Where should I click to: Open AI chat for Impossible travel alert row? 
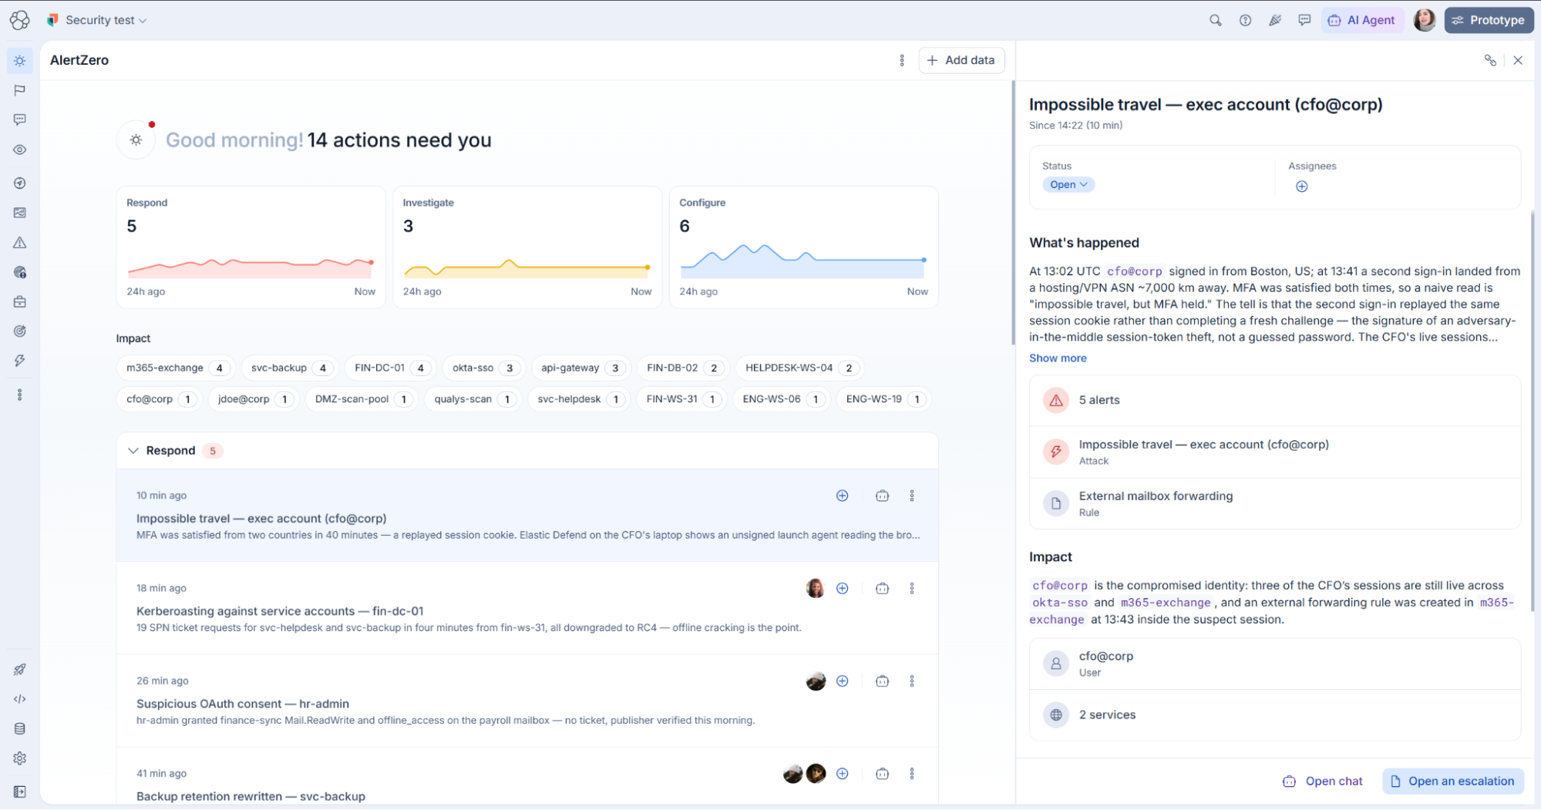click(x=883, y=496)
